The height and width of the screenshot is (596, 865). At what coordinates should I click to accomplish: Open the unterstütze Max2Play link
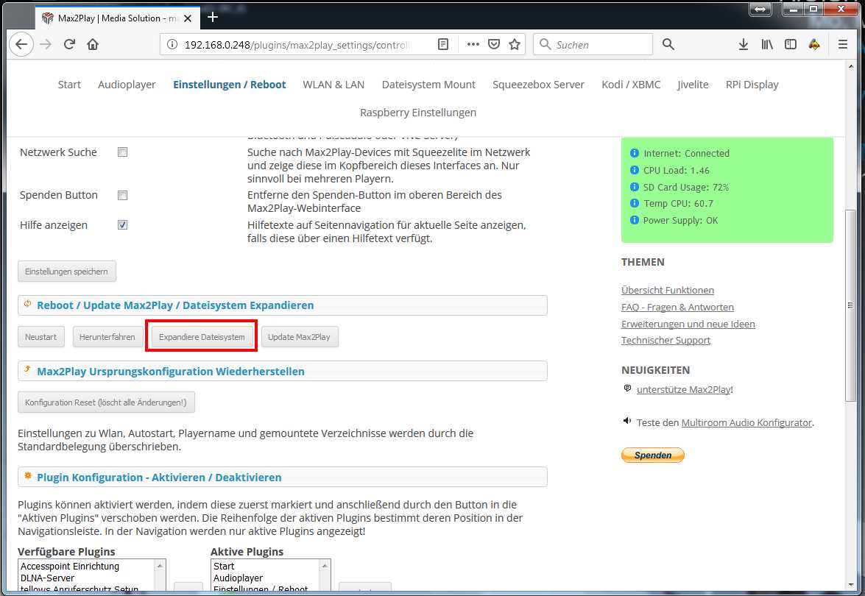[685, 390]
